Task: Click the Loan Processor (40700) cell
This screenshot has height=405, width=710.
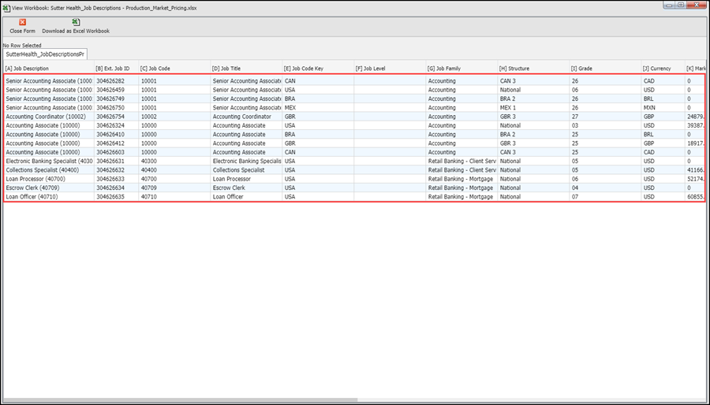Action: pos(49,179)
